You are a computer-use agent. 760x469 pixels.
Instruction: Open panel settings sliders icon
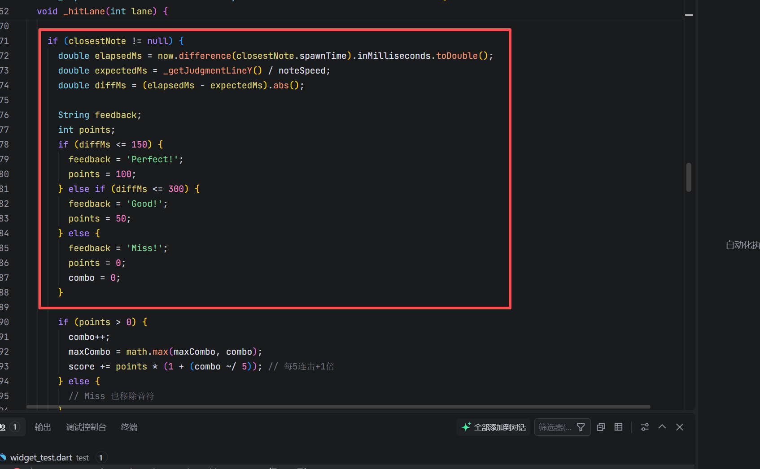click(x=645, y=427)
